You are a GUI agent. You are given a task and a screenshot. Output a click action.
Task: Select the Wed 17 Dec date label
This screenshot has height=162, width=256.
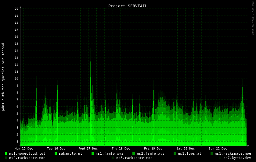[x=88, y=149]
